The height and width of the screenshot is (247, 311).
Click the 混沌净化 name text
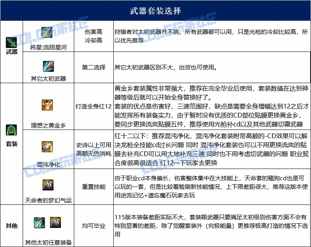48,164
